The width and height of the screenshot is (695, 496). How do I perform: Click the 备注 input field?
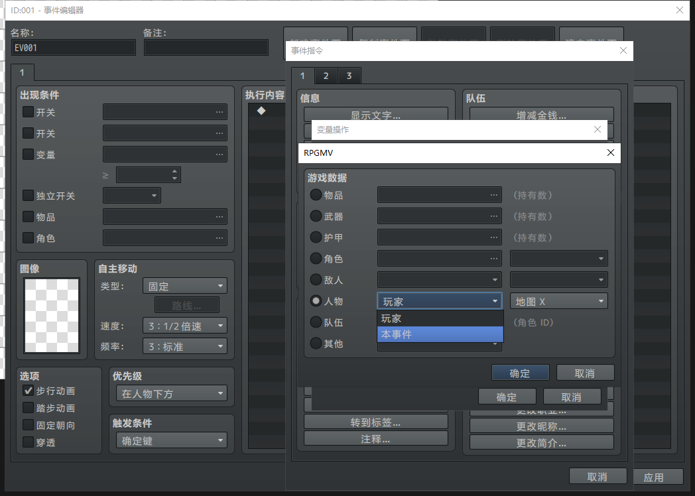[x=206, y=48]
